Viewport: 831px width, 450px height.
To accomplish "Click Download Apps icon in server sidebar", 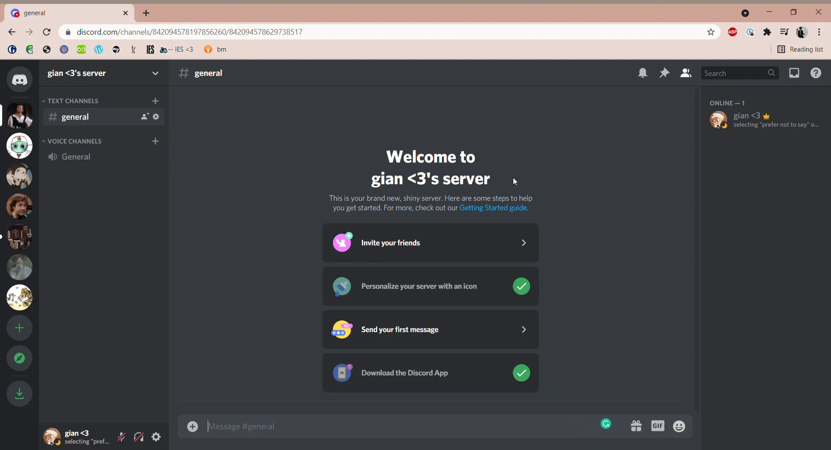I will [x=19, y=394].
